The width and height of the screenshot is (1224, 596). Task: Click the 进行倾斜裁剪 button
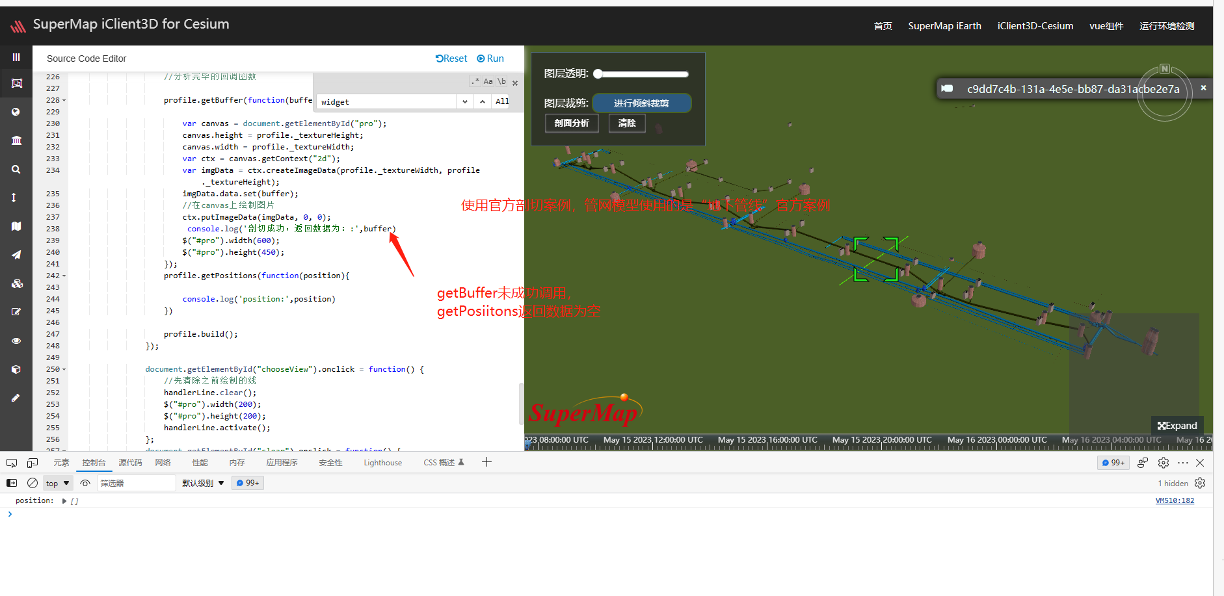tap(641, 103)
